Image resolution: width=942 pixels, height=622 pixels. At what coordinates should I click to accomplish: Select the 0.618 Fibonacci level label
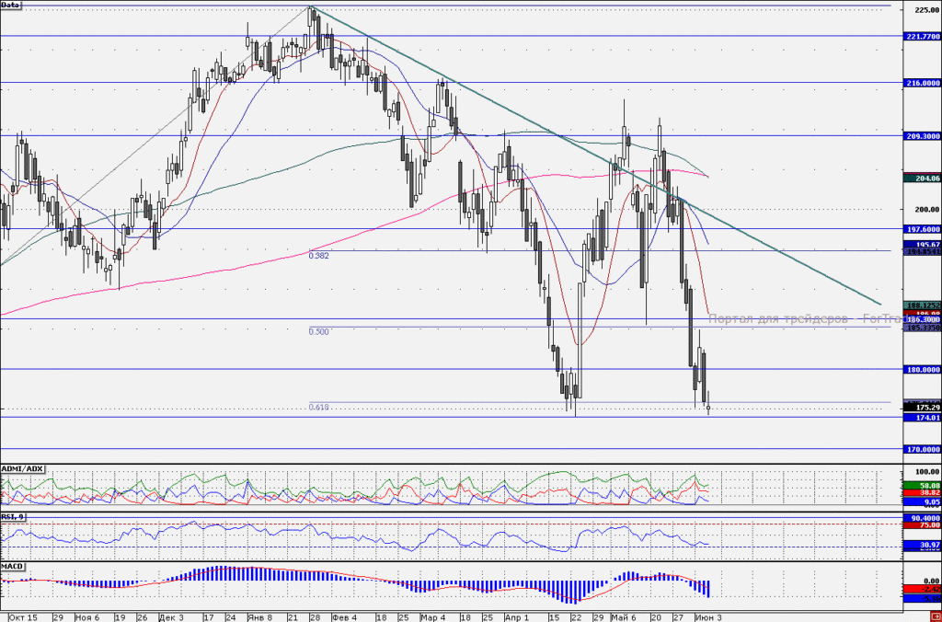click(319, 408)
